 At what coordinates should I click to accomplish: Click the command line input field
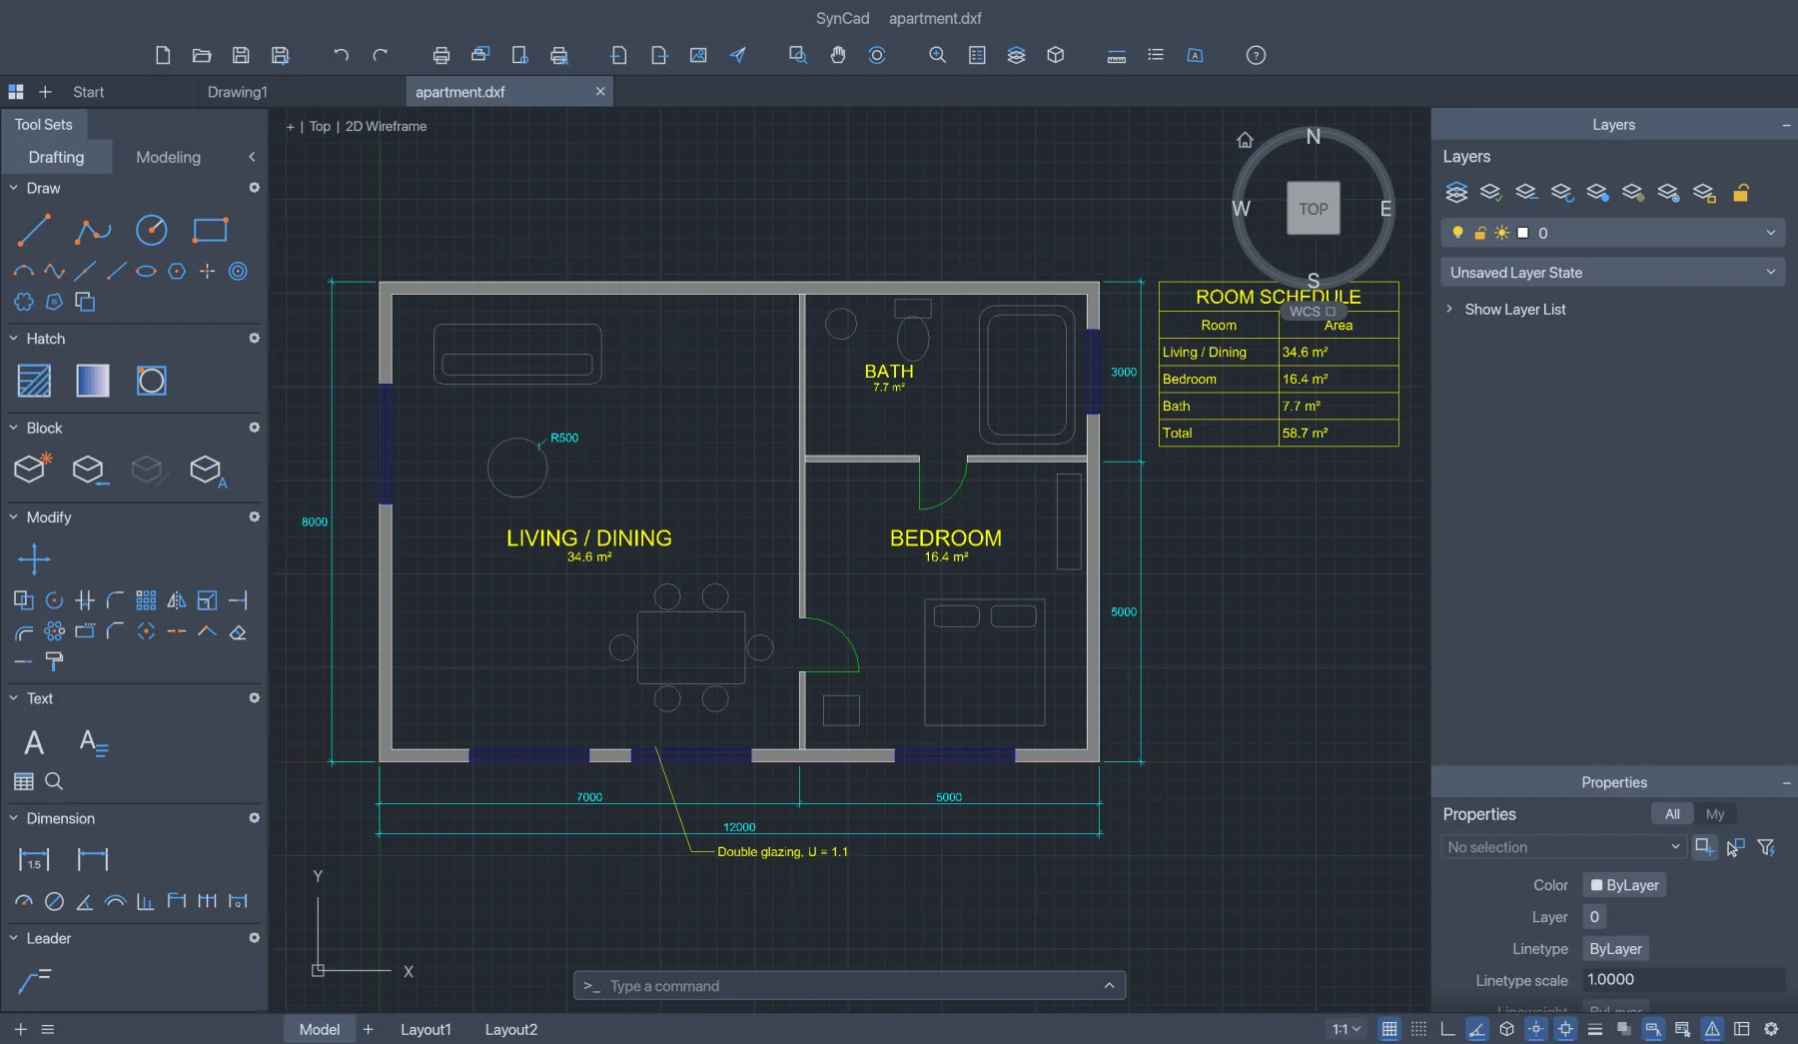(x=850, y=986)
